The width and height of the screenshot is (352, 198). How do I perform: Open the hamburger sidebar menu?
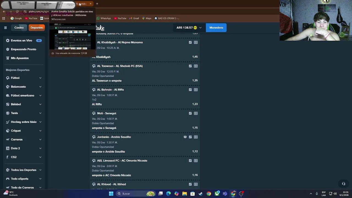(x=5, y=28)
